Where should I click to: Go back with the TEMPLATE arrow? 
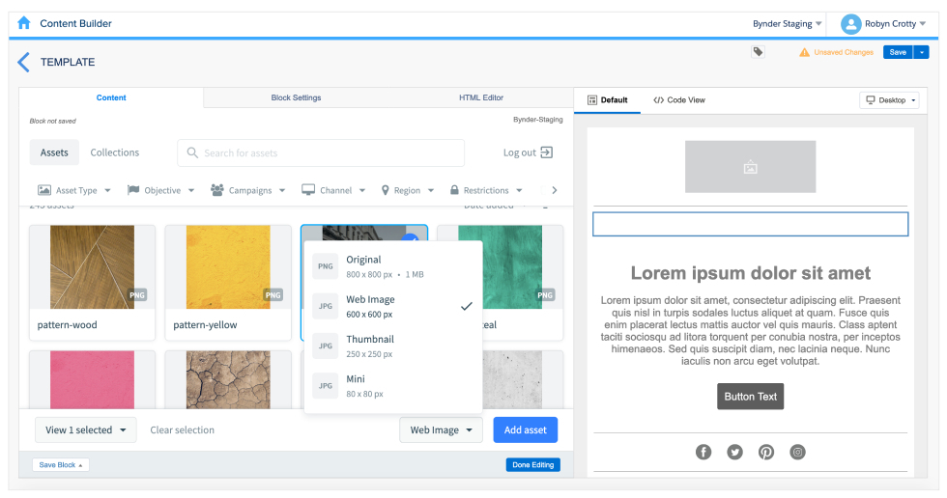[23, 62]
